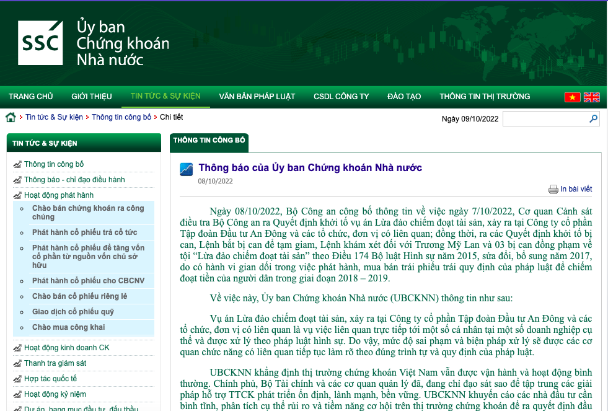Open the TRANG CHỦ menu item
This screenshot has width=608, height=411.
click(x=31, y=97)
